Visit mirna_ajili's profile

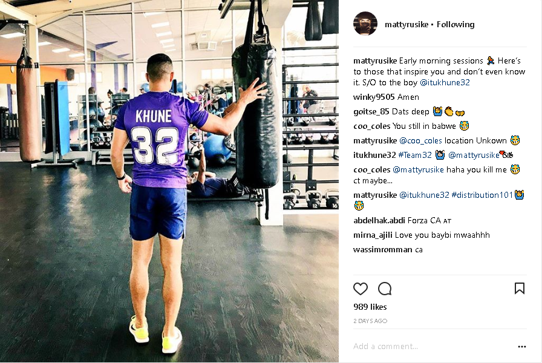coord(373,235)
